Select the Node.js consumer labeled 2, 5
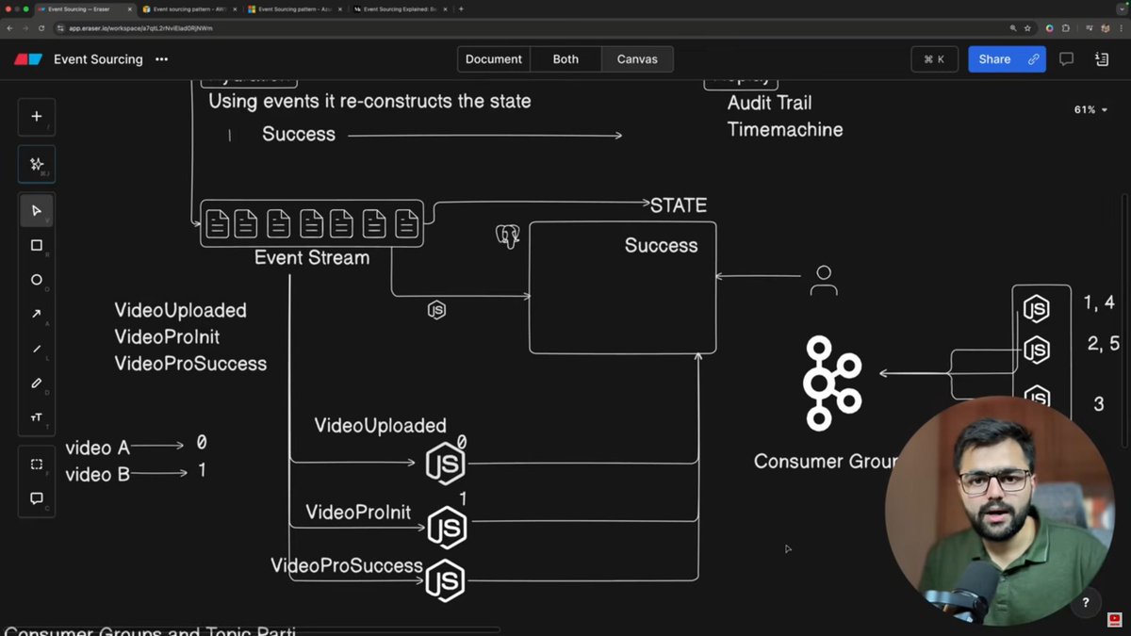1131x636 pixels. (x=1037, y=351)
